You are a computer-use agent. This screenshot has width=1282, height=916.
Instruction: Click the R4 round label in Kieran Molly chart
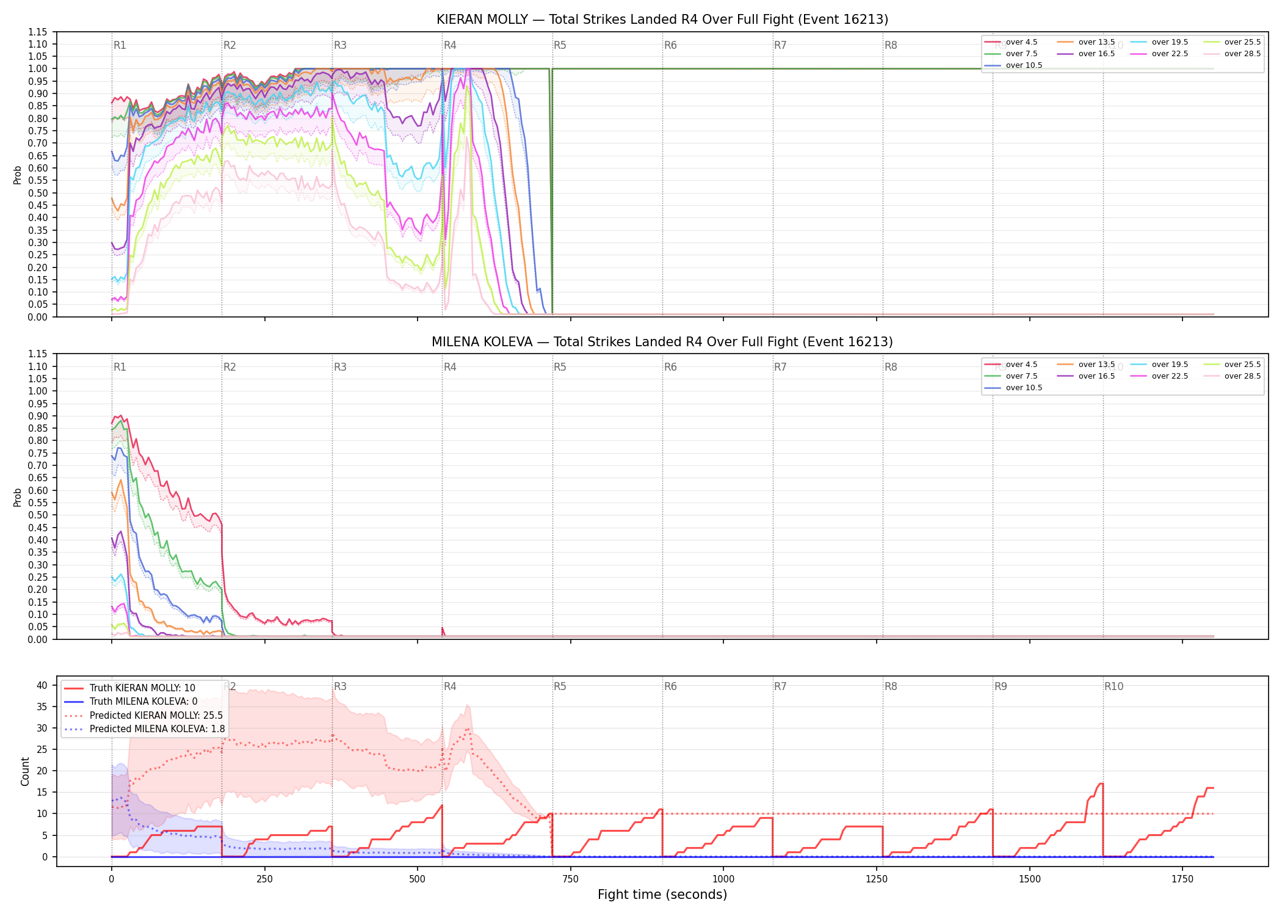point(450,45)
